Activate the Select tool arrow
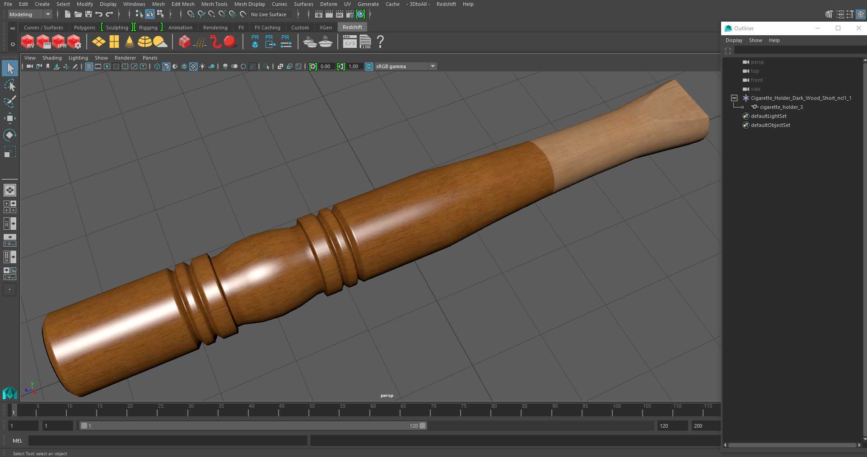Viewport: 867px width, 457px height. coord(10,69)
